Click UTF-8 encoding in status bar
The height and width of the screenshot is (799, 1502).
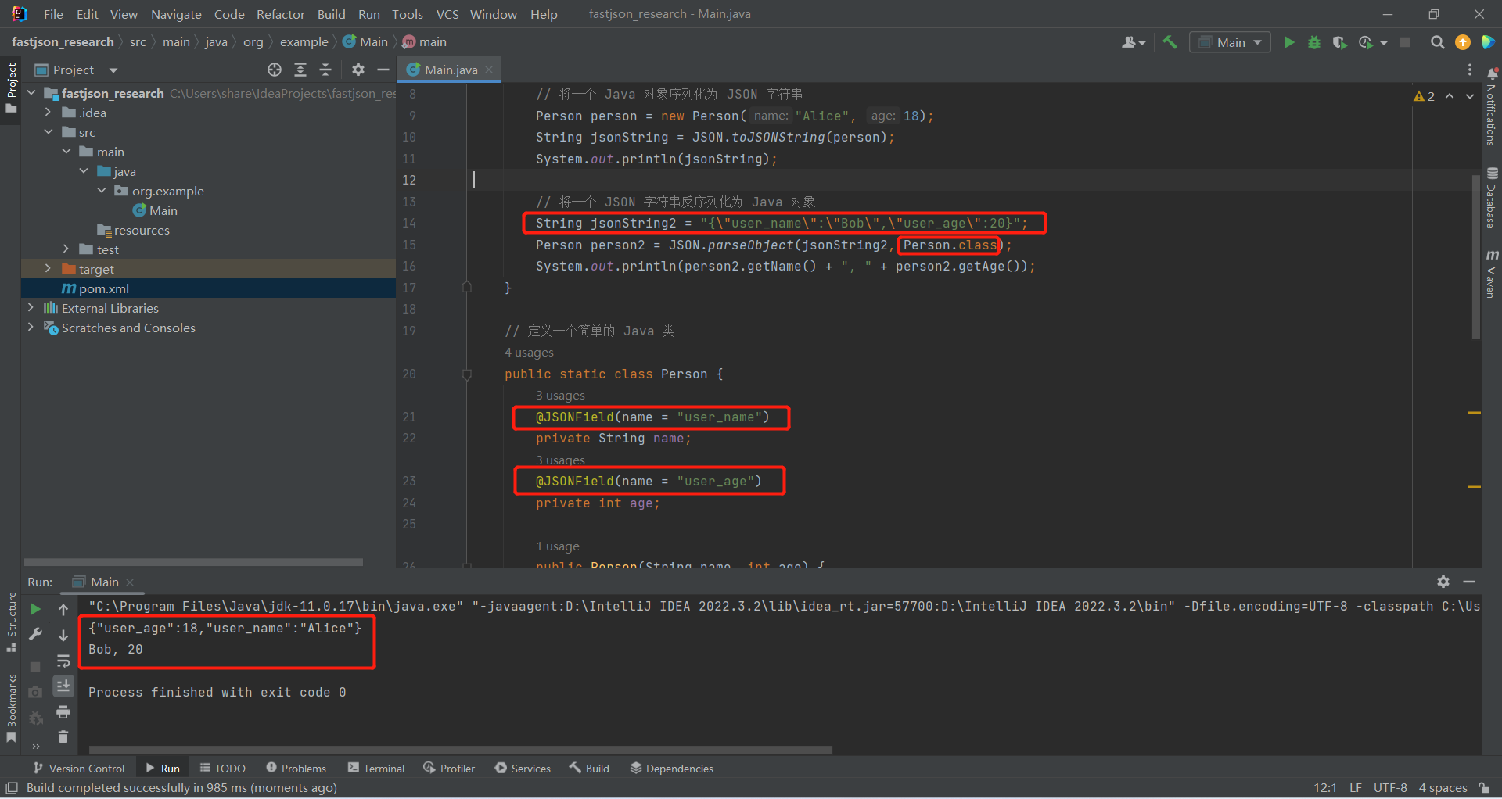click(x=1390, y=787)
